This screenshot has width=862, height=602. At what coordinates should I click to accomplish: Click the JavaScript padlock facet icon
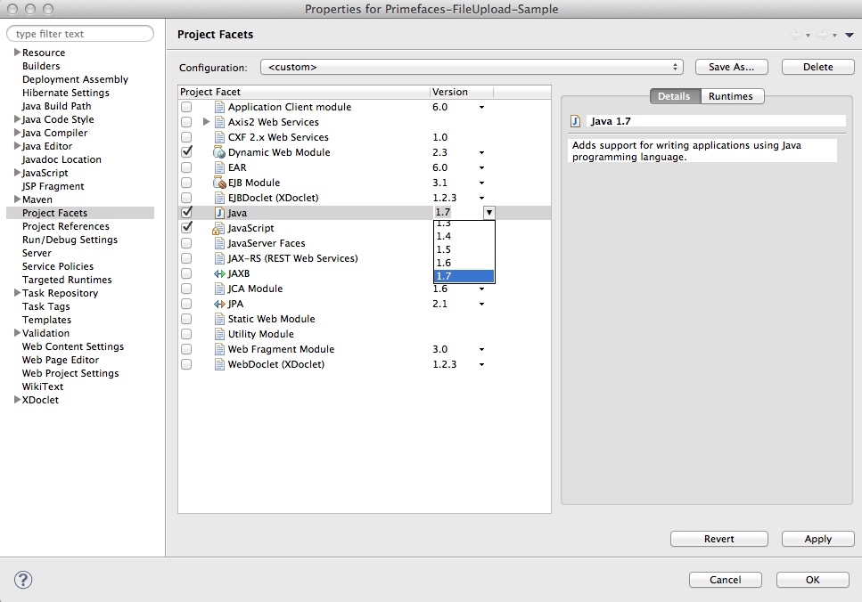point(217,227)
